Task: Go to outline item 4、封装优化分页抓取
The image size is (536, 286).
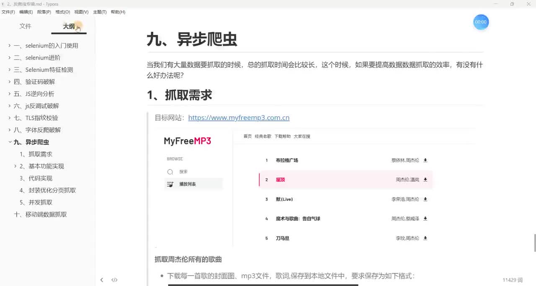Action: 48,190
